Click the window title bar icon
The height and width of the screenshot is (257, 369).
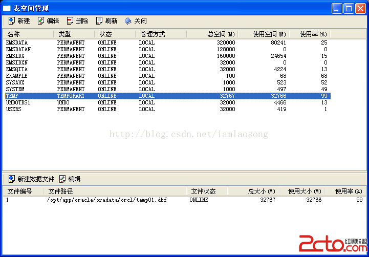(x=7, y=9)
